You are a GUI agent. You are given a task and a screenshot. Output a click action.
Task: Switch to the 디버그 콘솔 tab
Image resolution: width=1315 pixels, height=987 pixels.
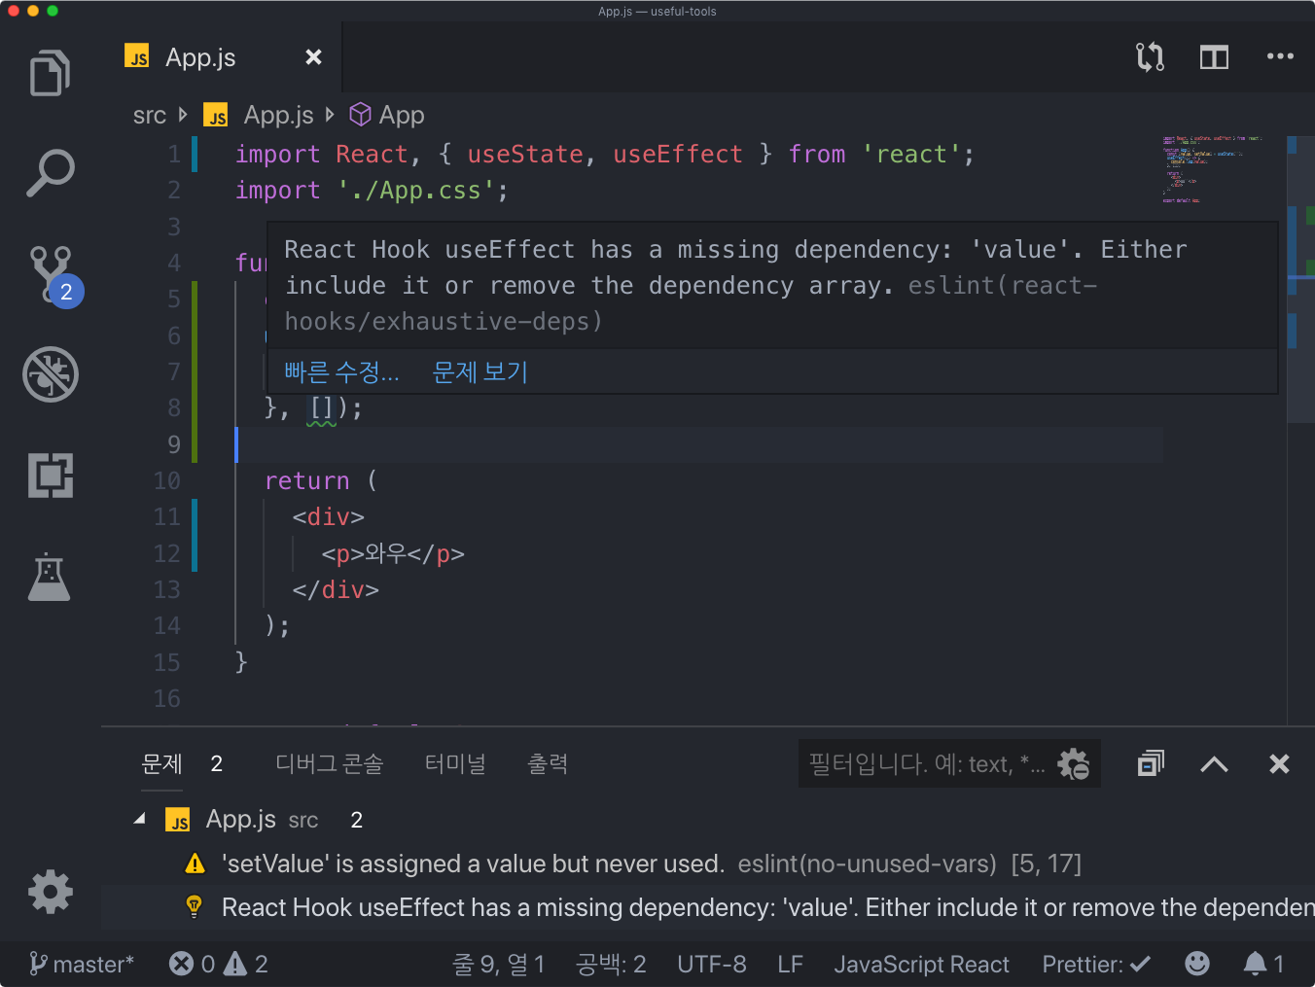point(329,764)
